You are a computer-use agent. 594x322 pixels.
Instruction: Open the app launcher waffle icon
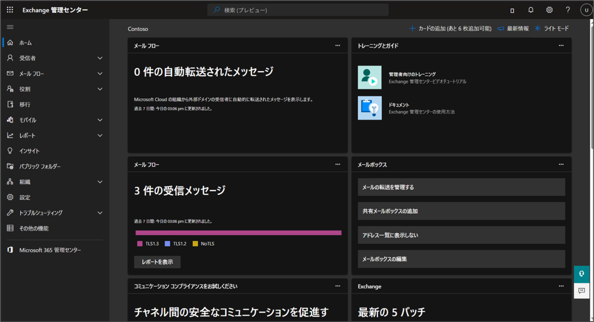[x=10, y=10]
